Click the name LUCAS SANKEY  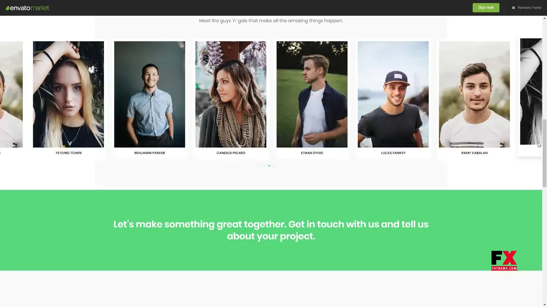pos(393,153)
